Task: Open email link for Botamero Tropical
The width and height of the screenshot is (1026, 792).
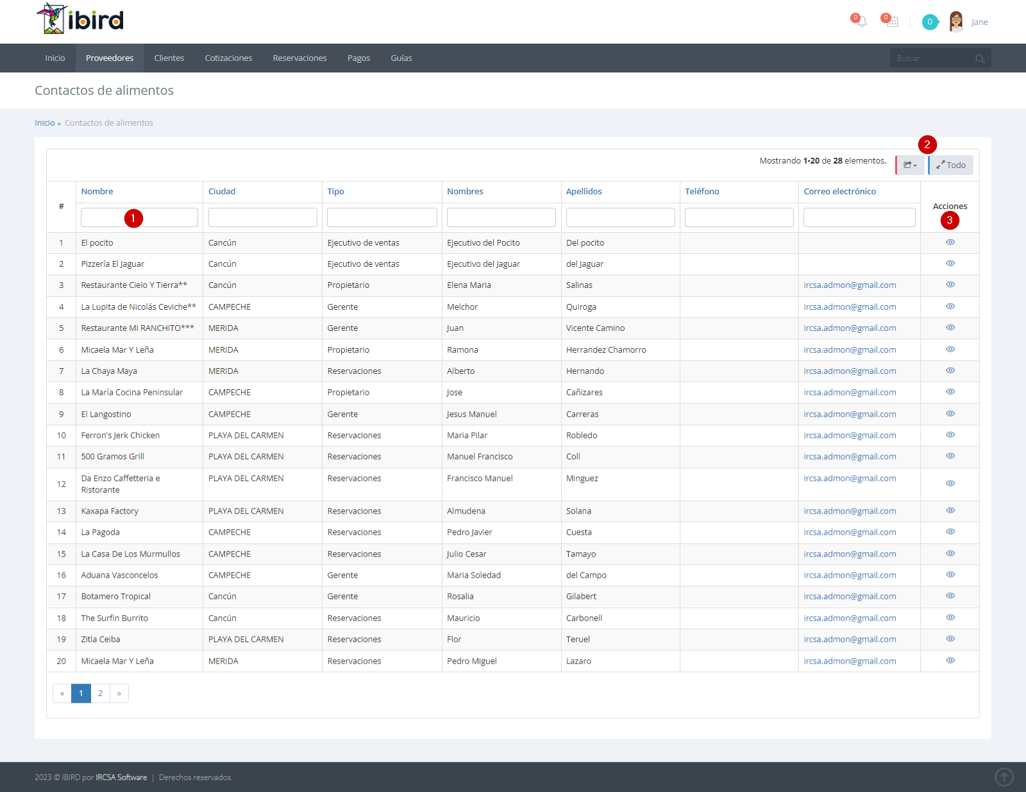Action: coord(850,596)
